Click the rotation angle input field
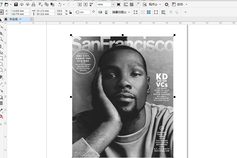The image size is (237, 158). pyautogui.click(x=84, y=12)
